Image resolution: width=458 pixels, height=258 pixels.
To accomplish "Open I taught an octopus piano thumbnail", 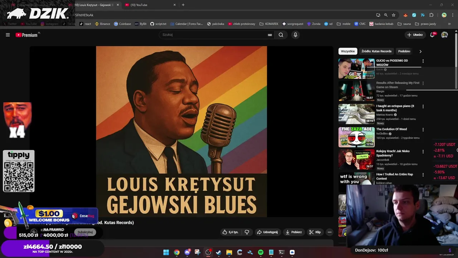I will [x=356, y=114].
